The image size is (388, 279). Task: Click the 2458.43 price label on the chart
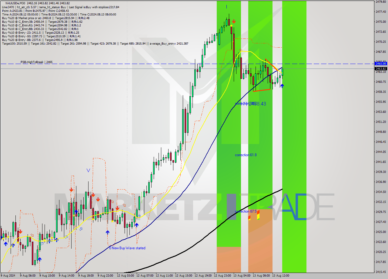[257, 104]
